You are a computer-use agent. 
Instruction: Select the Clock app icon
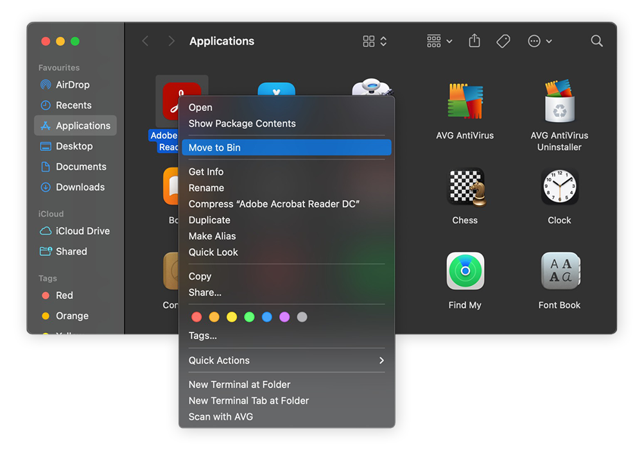coord(559,187)
